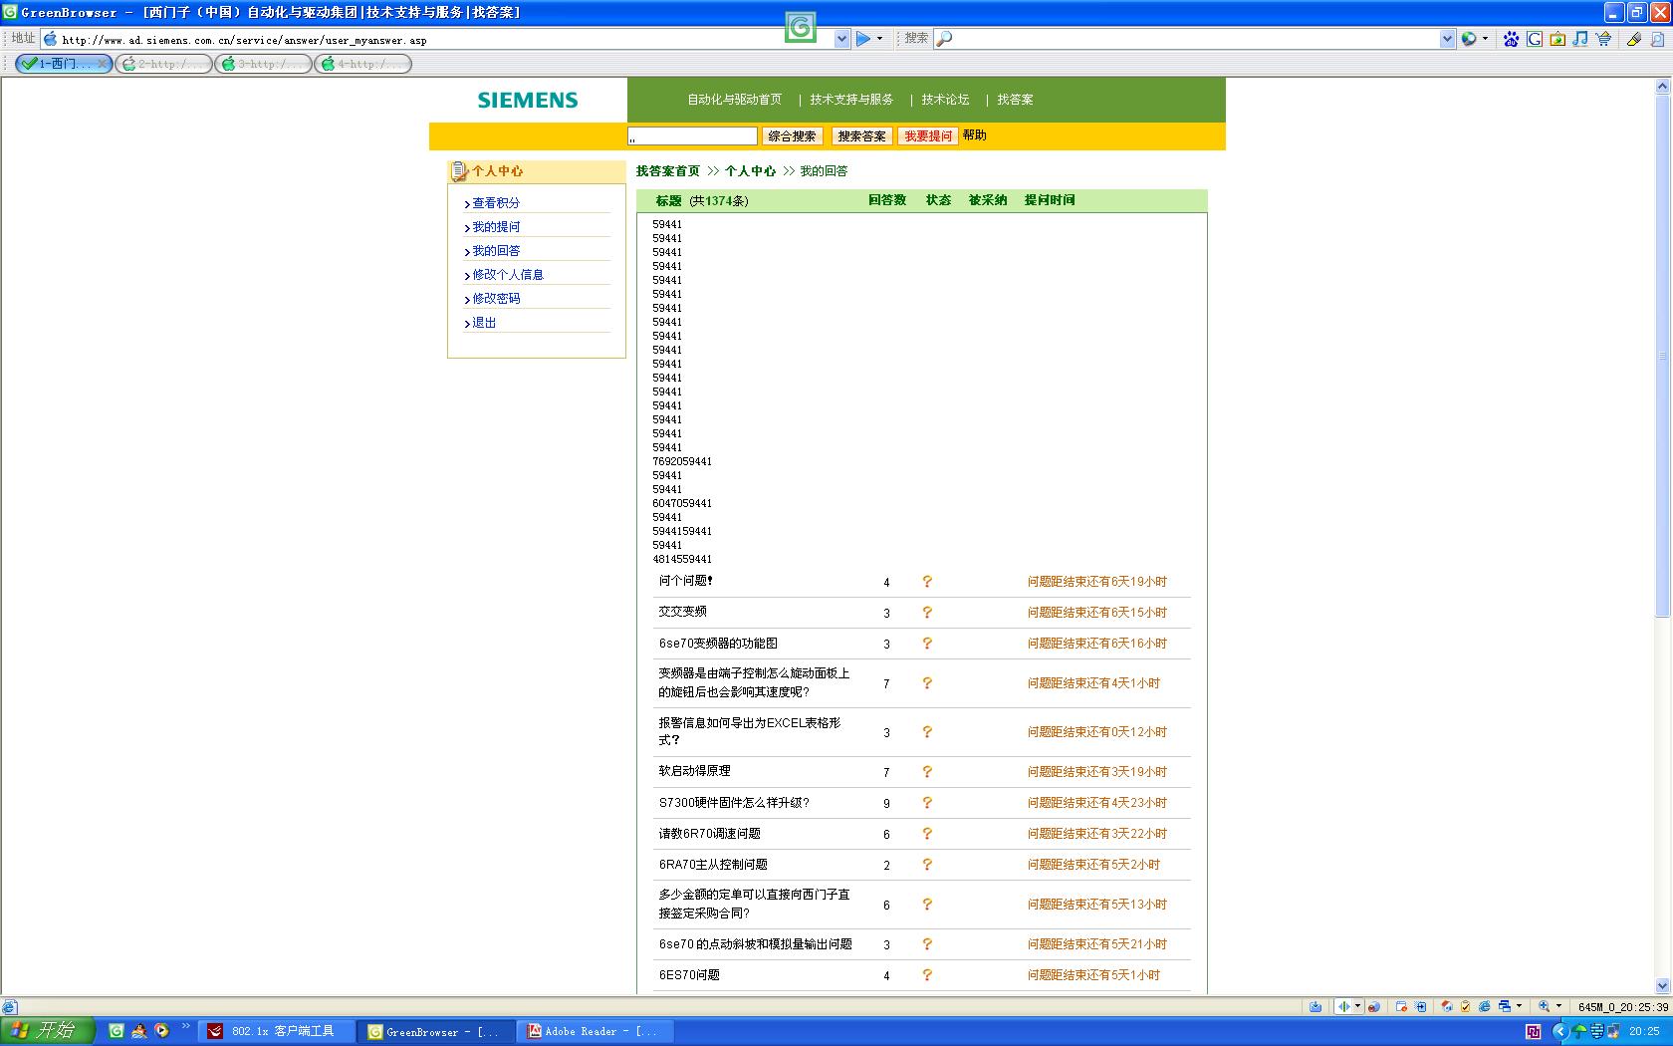The height and width of the screenshot is (1046, 1673).
Task: Click the status bar split-arrows icon
Action: (1344, 1006)
